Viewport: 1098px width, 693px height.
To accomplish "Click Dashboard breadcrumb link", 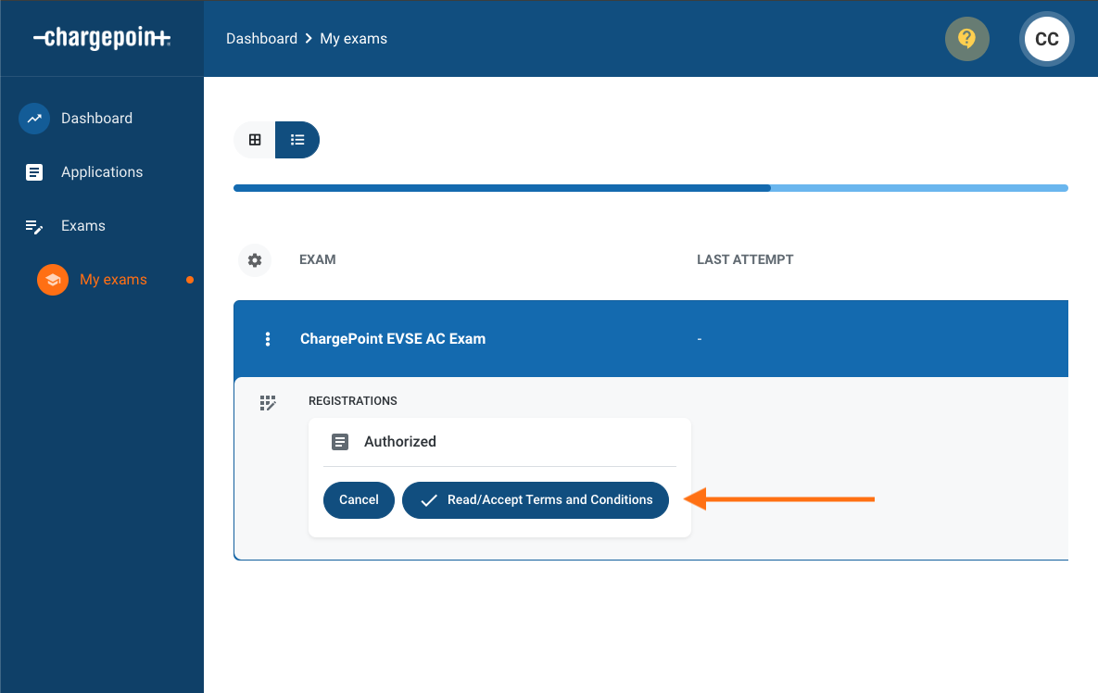I will [x=262, y=39].
